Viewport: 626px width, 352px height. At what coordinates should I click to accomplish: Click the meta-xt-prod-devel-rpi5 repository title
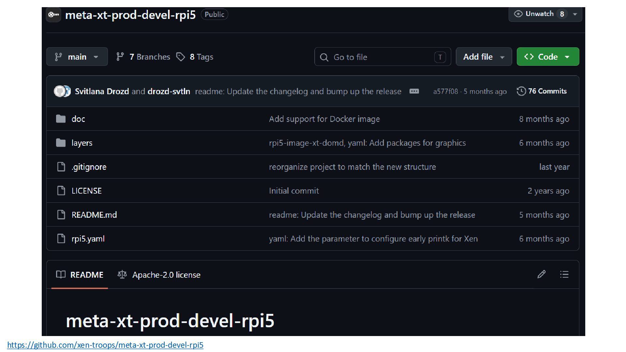130,15
